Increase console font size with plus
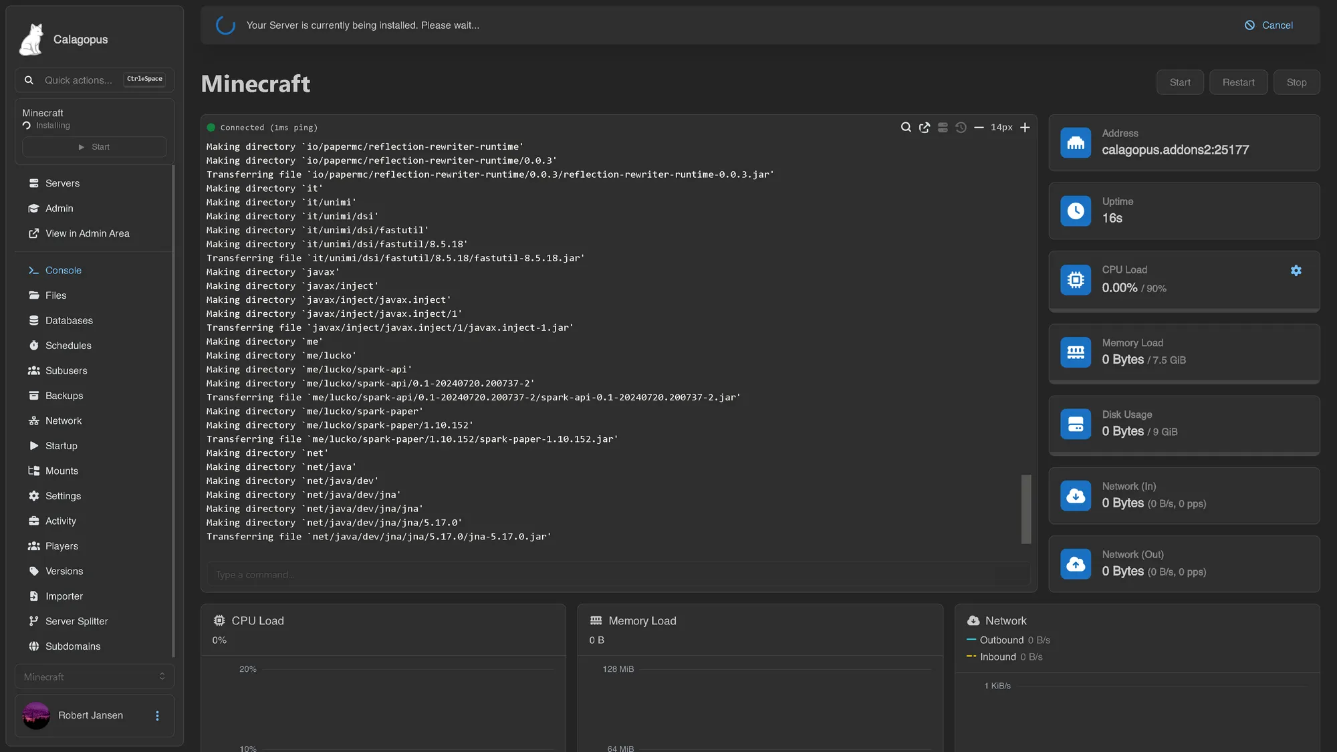The image size is (1337, 752). tap(1025, 127)
